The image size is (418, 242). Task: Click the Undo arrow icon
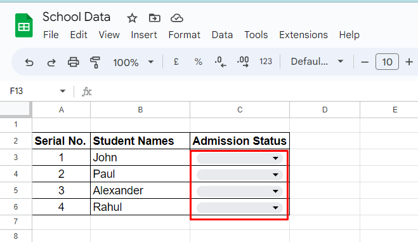pos(29,62)
